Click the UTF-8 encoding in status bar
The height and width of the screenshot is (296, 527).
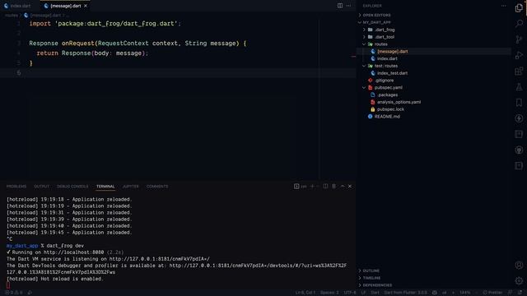pyautogui.click(x=350, y=293)
